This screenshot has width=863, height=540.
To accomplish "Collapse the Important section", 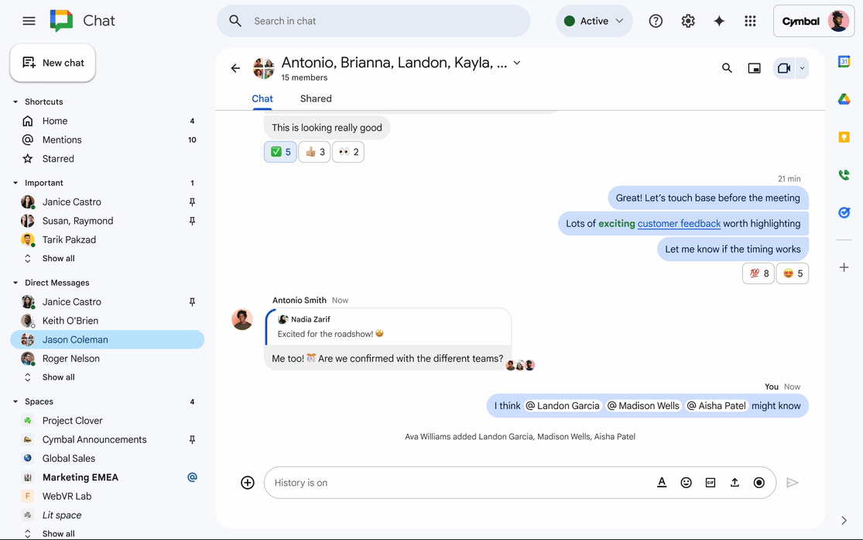I will pyautogui.click(x=15, y=183).
